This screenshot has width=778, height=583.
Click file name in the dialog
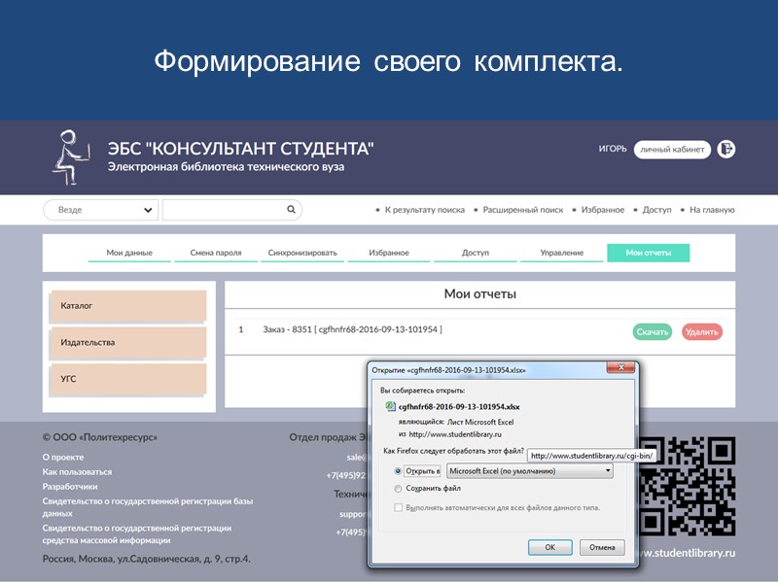point(459,407)
